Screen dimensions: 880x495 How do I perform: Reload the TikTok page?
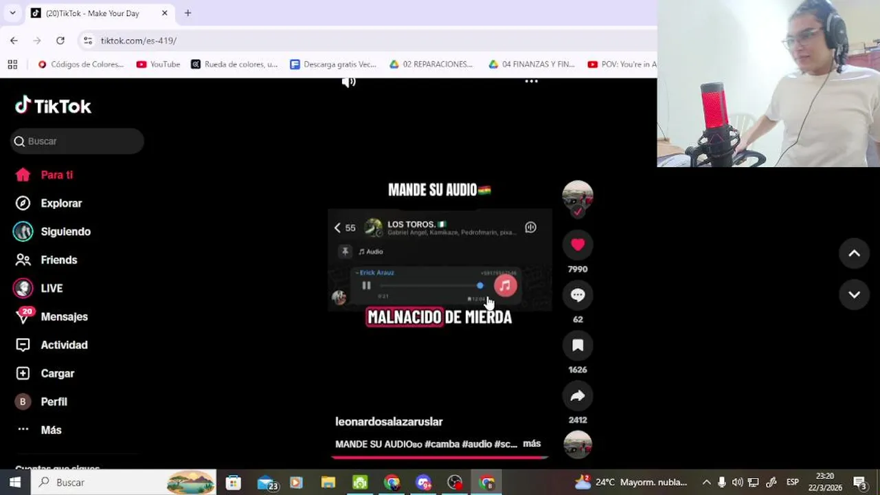coord(60,41)
